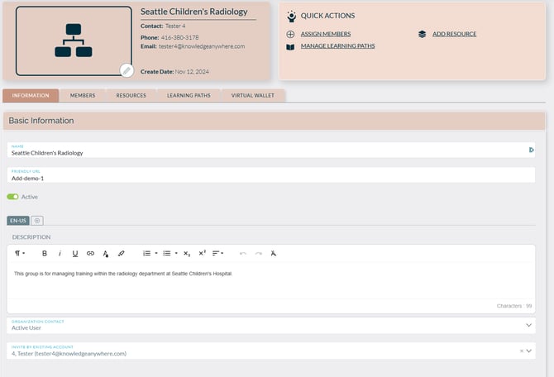Click the Manage Learning Paths book icon

point(290,46)
